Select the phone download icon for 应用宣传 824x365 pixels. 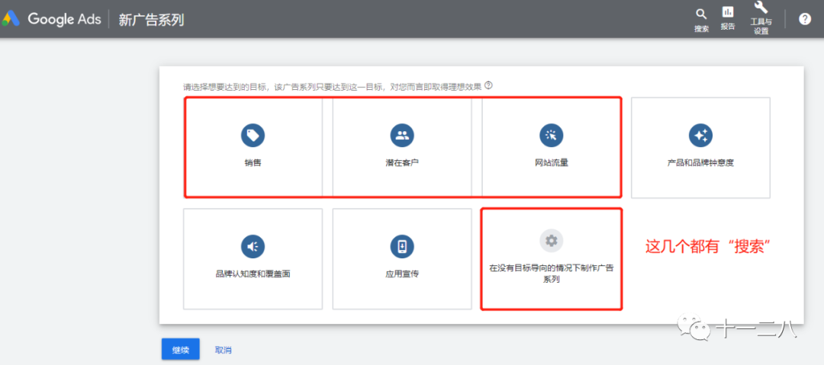click(x=402, y=246)
